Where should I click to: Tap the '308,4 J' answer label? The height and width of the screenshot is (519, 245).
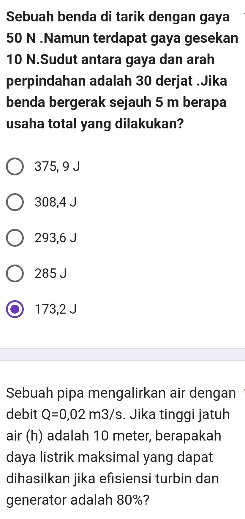click(x=56, y=202)
